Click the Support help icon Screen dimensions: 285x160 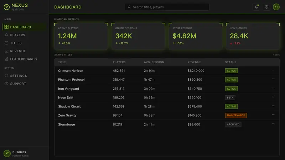point(6,84)
